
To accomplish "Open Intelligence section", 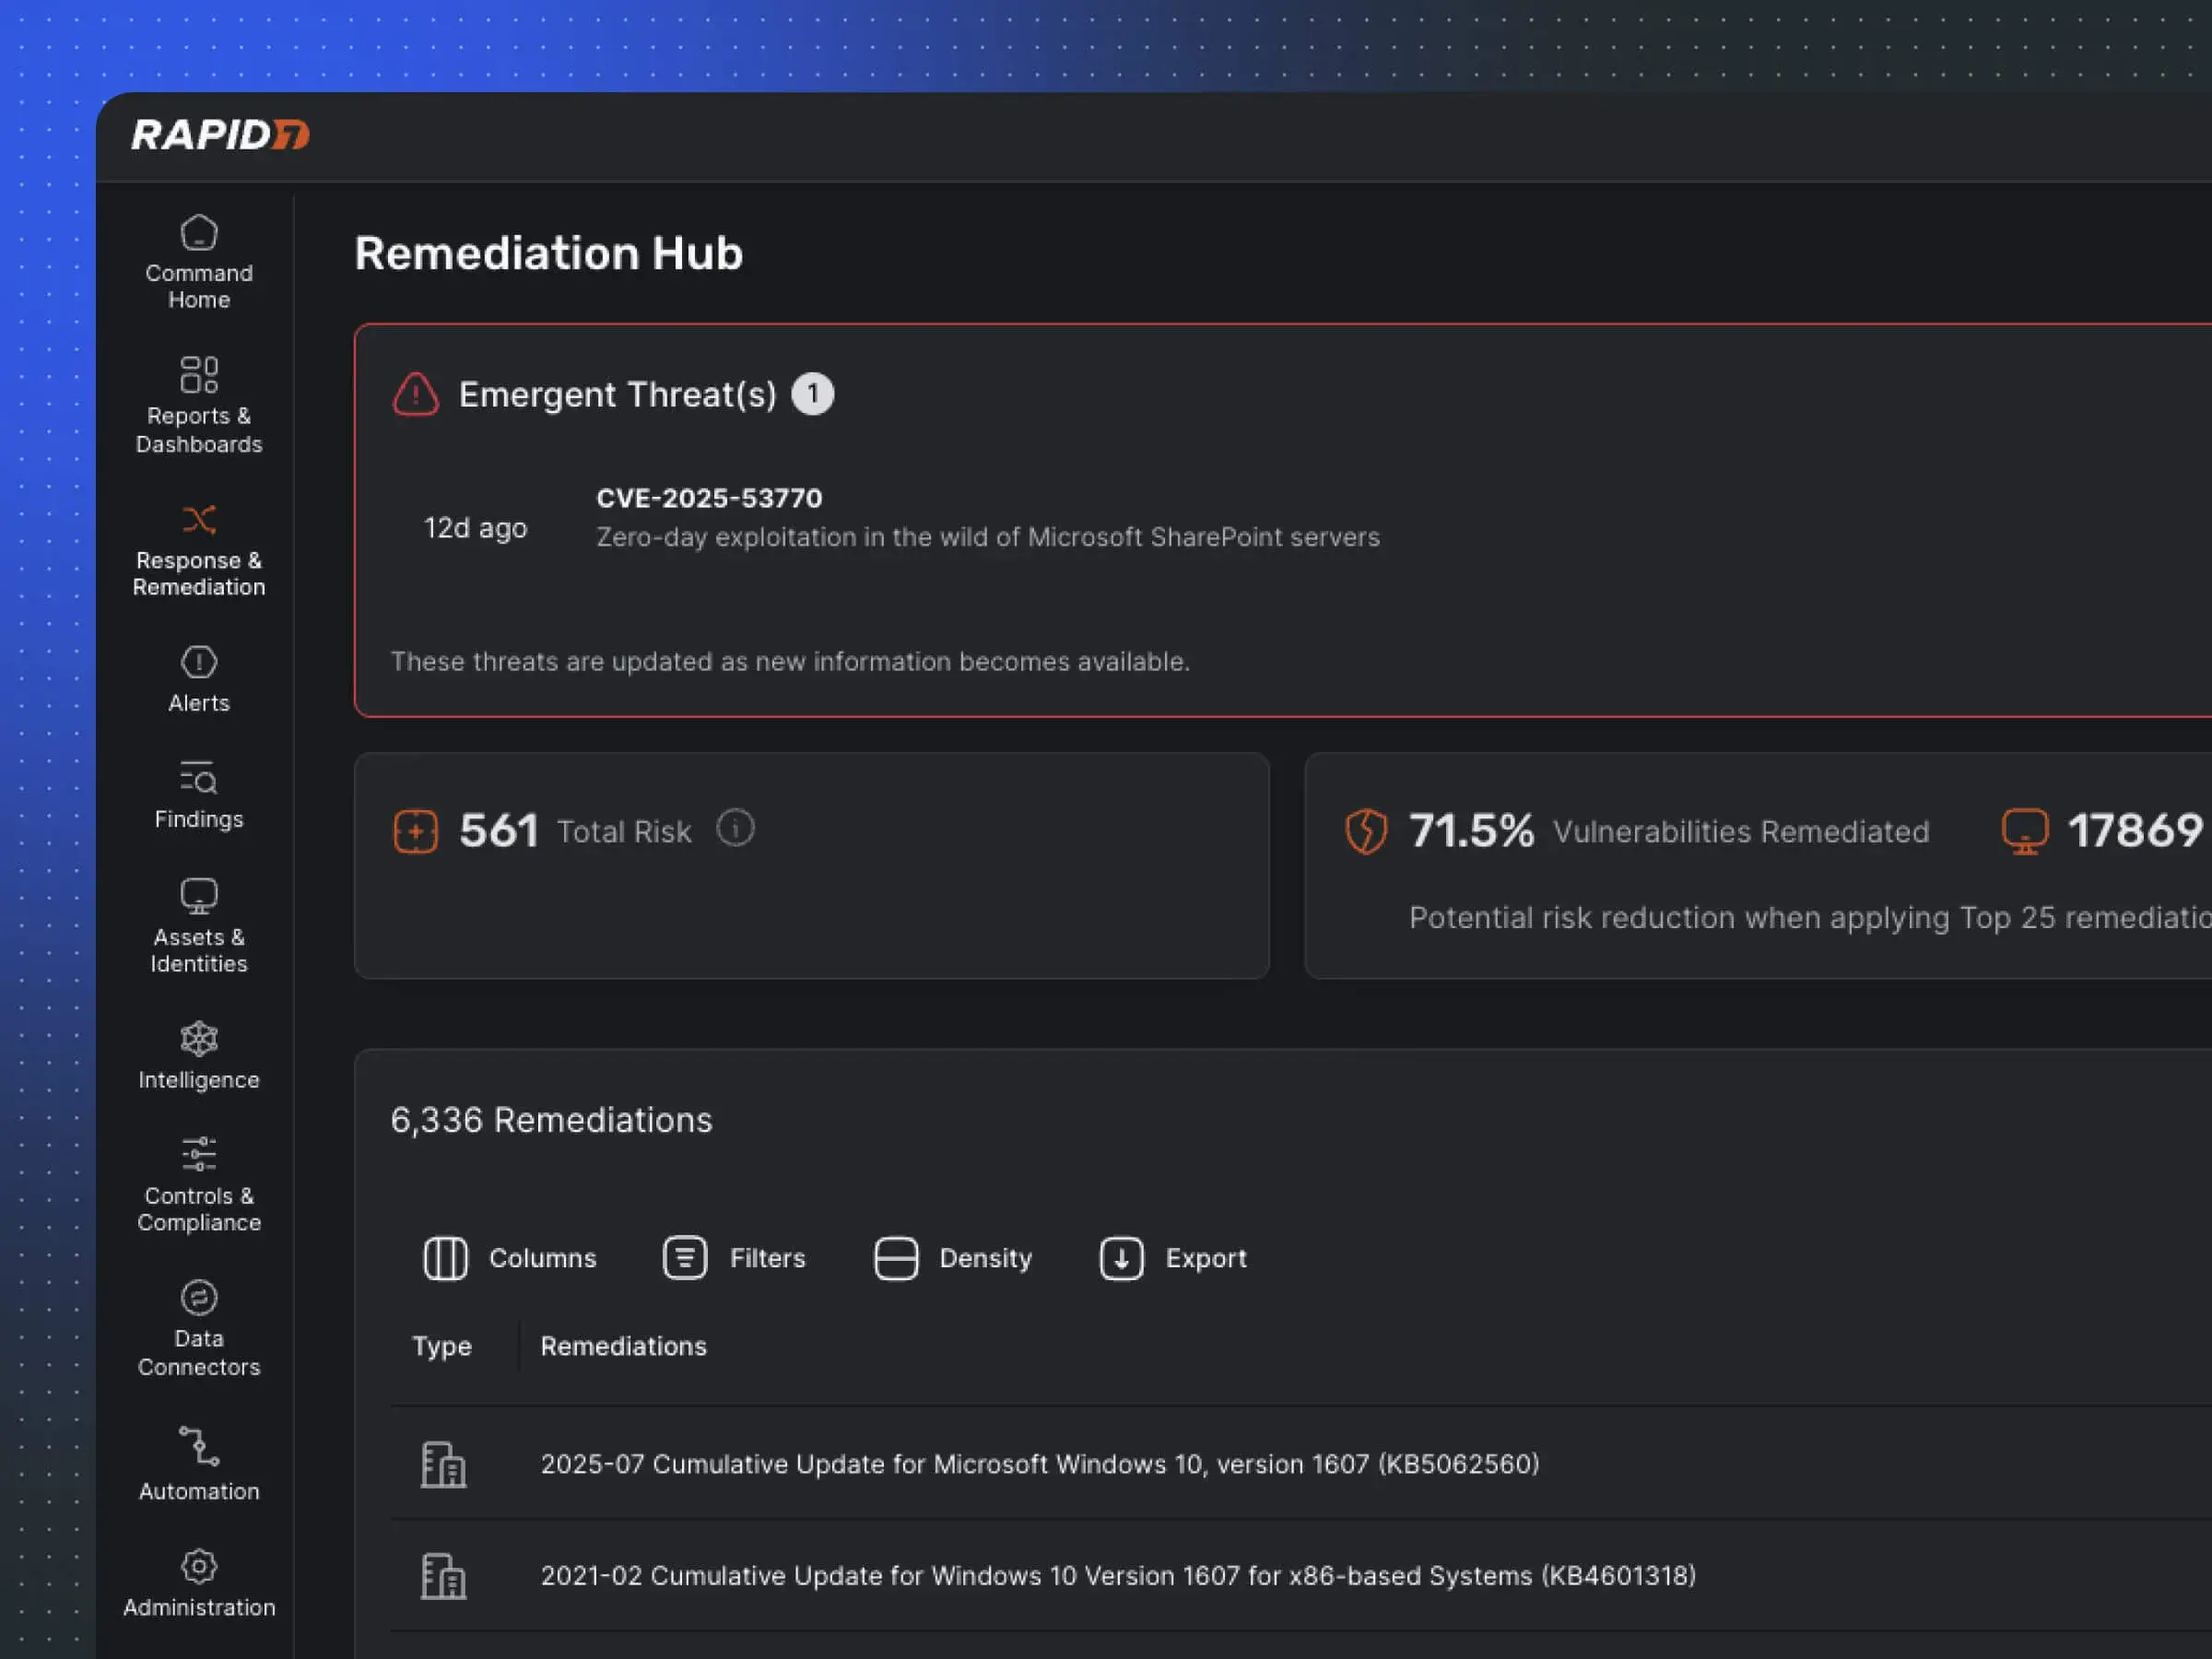I will (x=198, y=1055).
